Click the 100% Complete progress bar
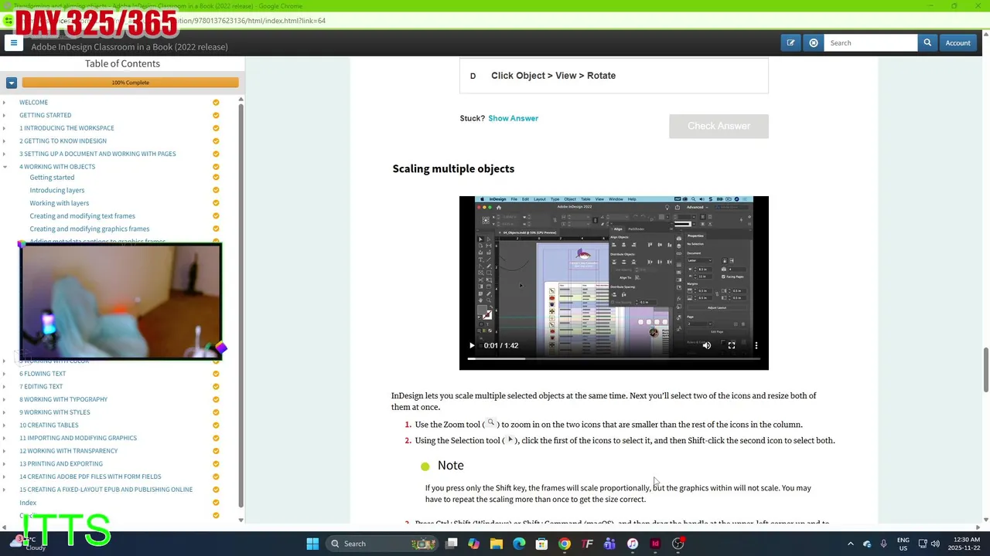The height and width of the screenshot is (556, 990). coord(130,83)
